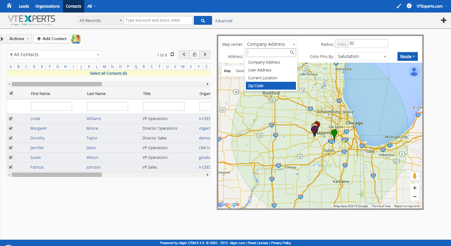Viewport: 451px width, 246px height.
Task: Uncheck Susan Wilson row checkbox
Action: pos(11,157)
